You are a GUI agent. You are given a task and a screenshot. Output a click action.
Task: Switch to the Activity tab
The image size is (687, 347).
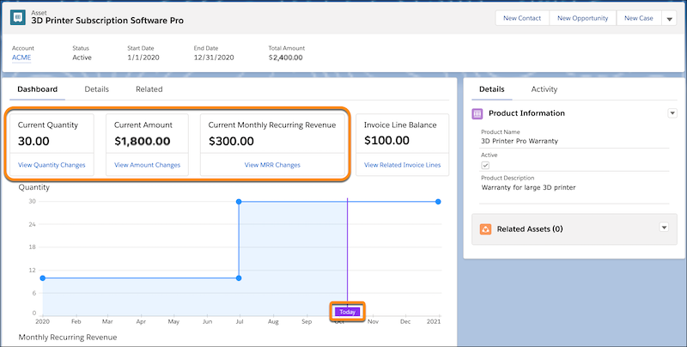pyautogui.click(x=544, y=89)
